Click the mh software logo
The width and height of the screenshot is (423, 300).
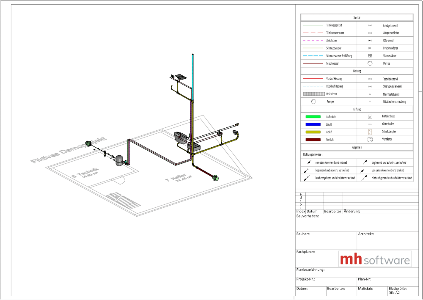(375, 259)
